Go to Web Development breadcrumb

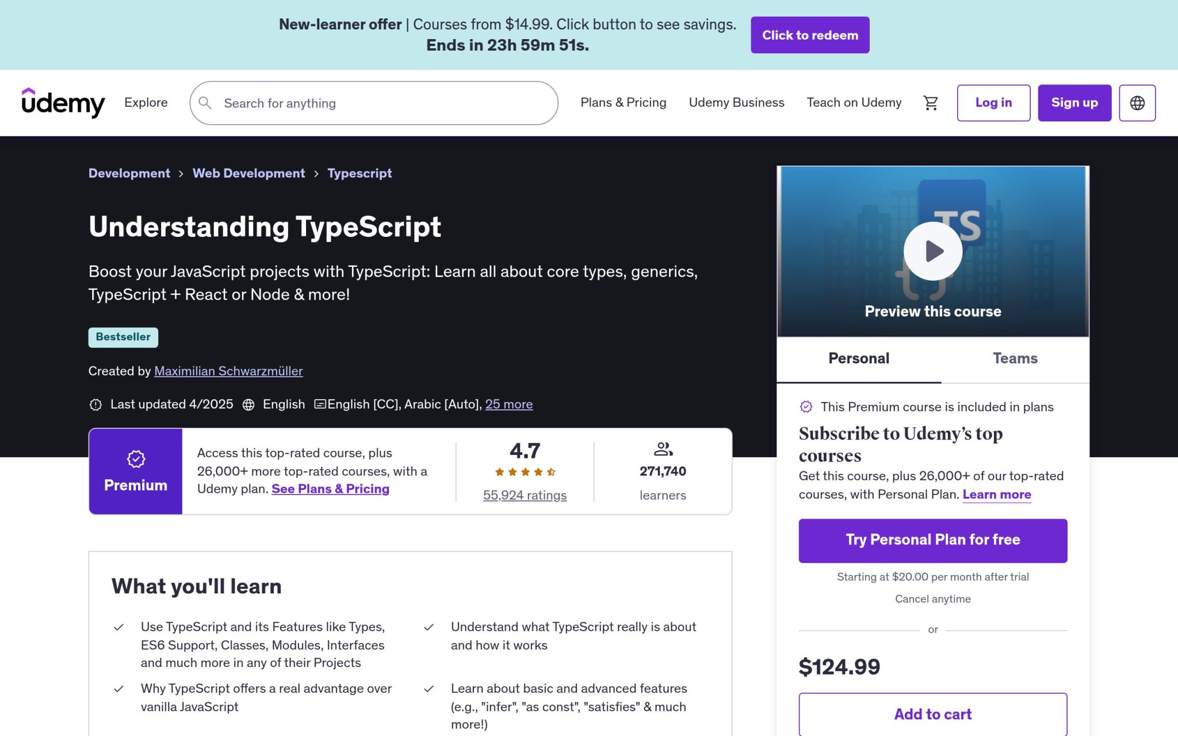pos(248,173)
